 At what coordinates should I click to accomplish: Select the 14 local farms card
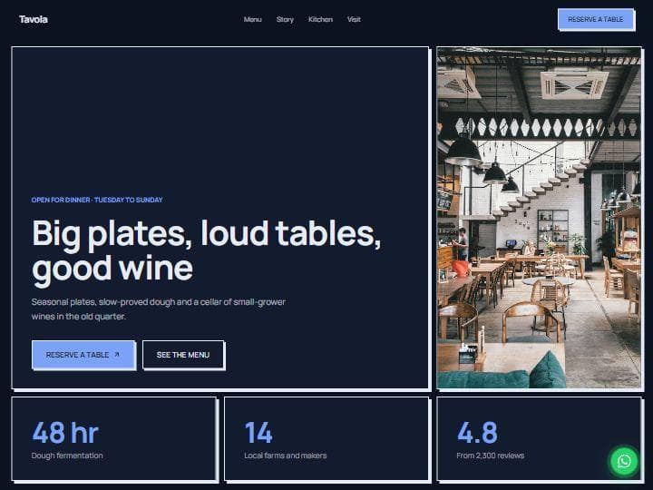326,439
